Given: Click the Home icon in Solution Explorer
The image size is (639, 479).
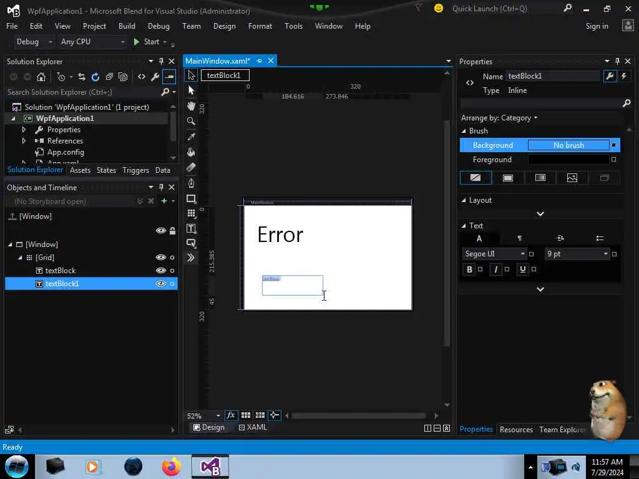Looking at the screenshot, I should coord(41,77).
